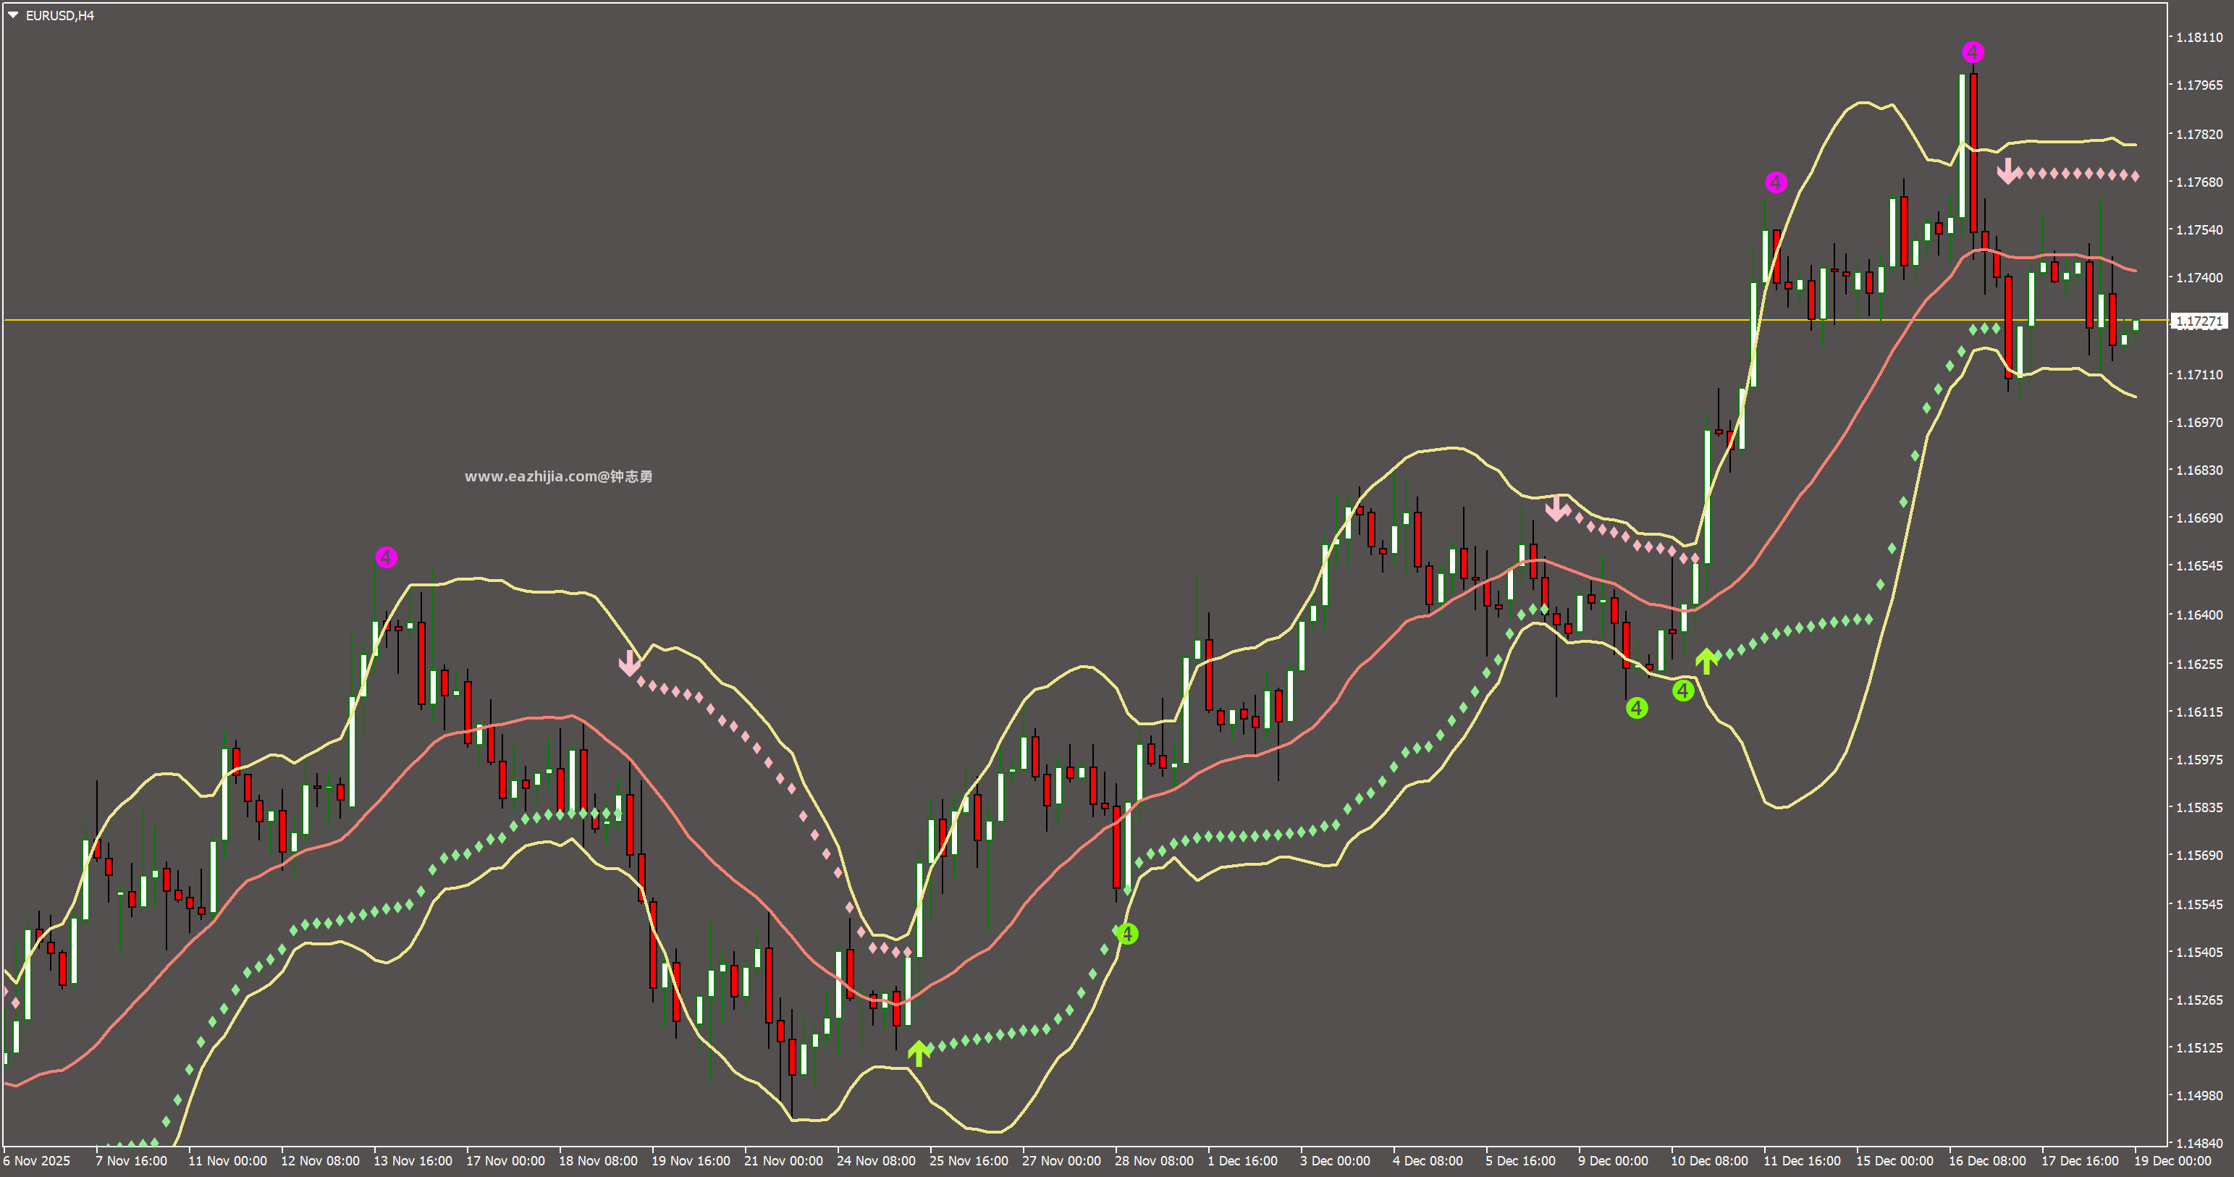
Task: Click pink down arrow near 5 Dec
Action: pos(1556,508)
